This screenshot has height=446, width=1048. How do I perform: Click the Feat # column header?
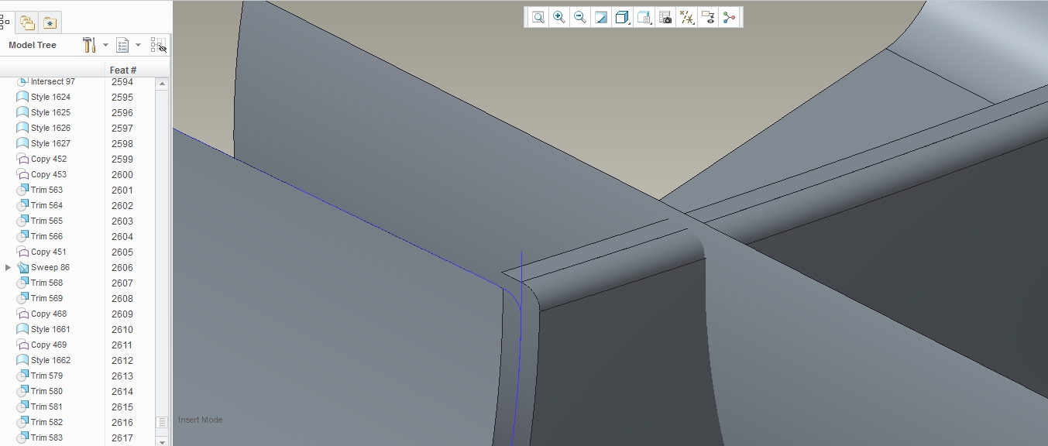[x=123, y=70]
